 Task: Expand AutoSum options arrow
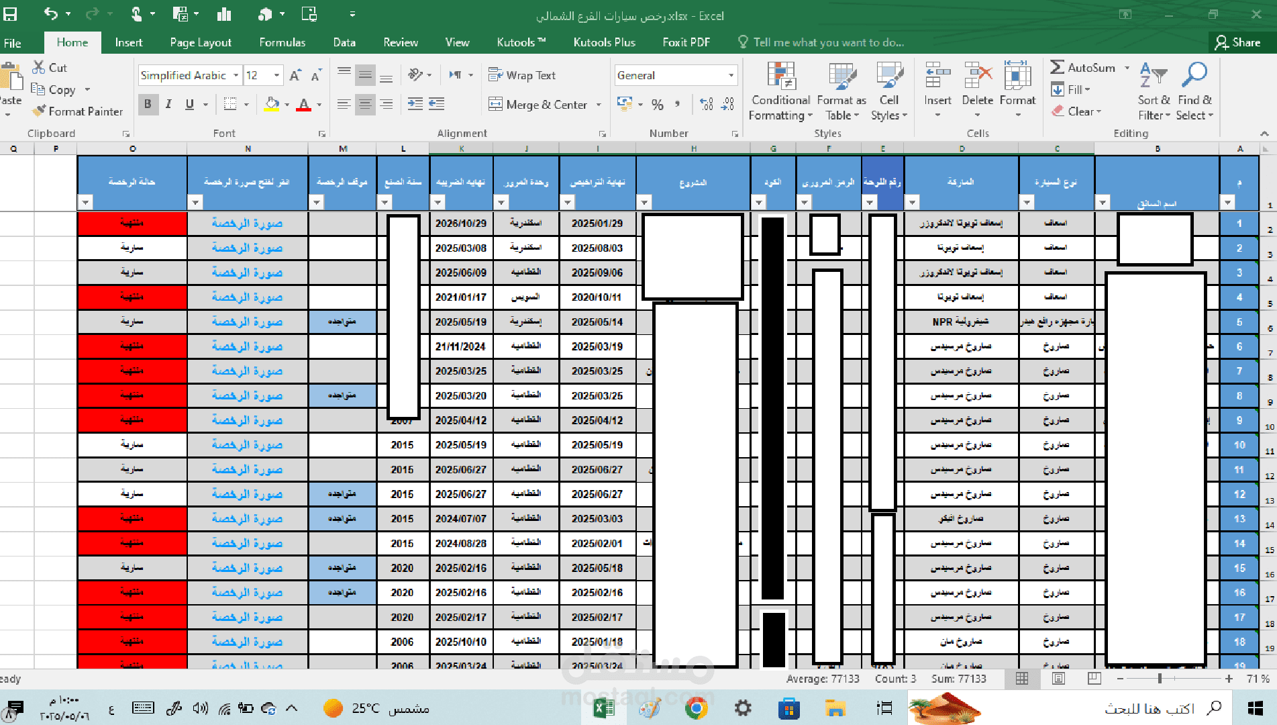coord(1127,68)
